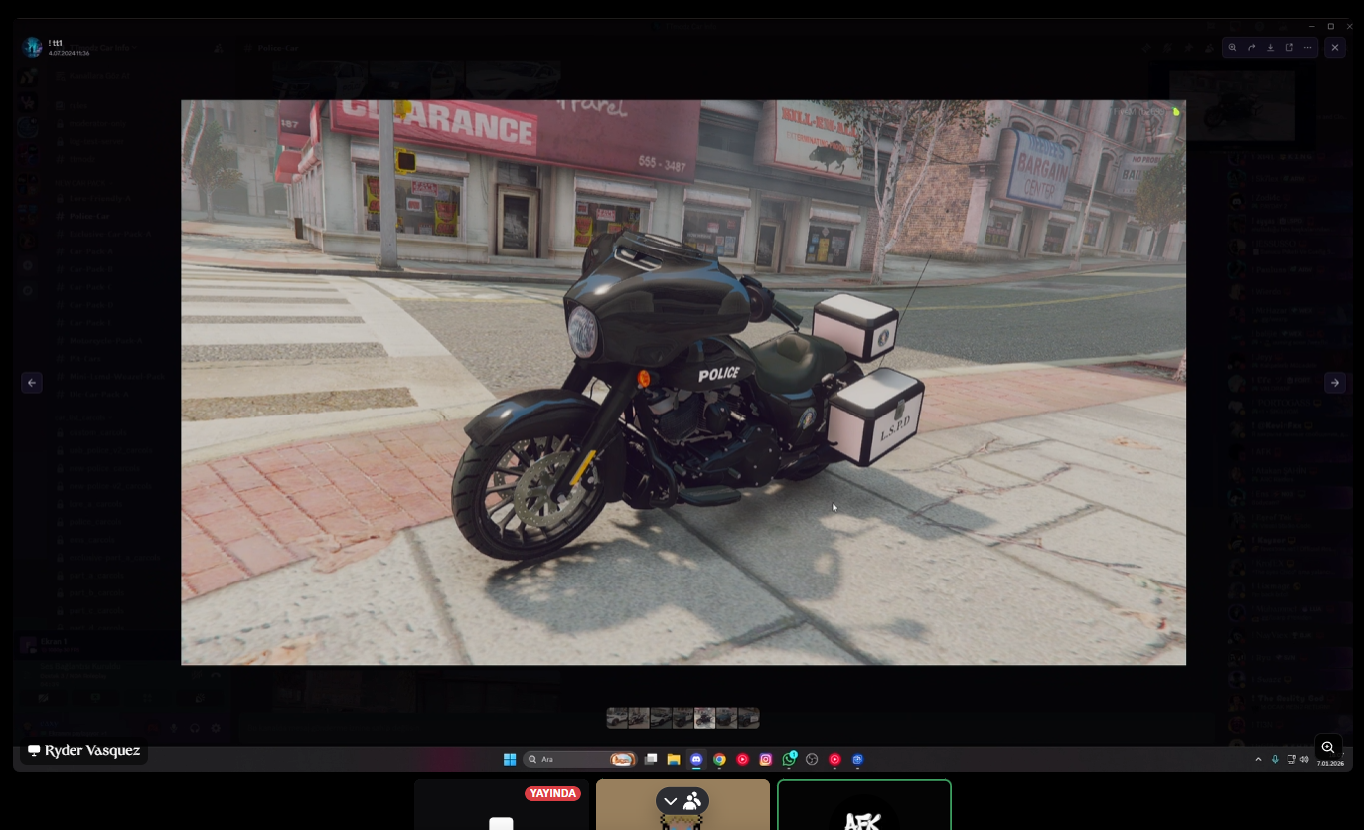
Task: Show hidden system tray icons
Action: coord(1258,759)
